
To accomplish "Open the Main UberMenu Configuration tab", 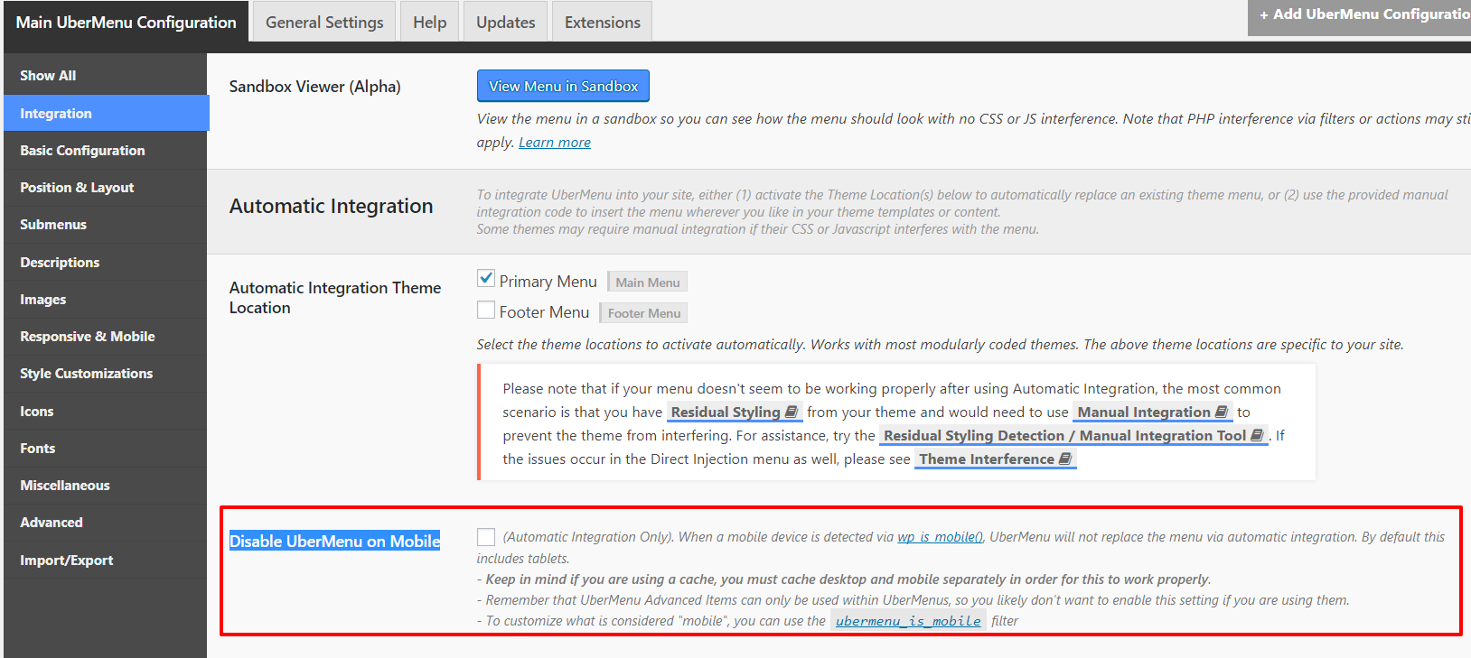I will 126,22.
